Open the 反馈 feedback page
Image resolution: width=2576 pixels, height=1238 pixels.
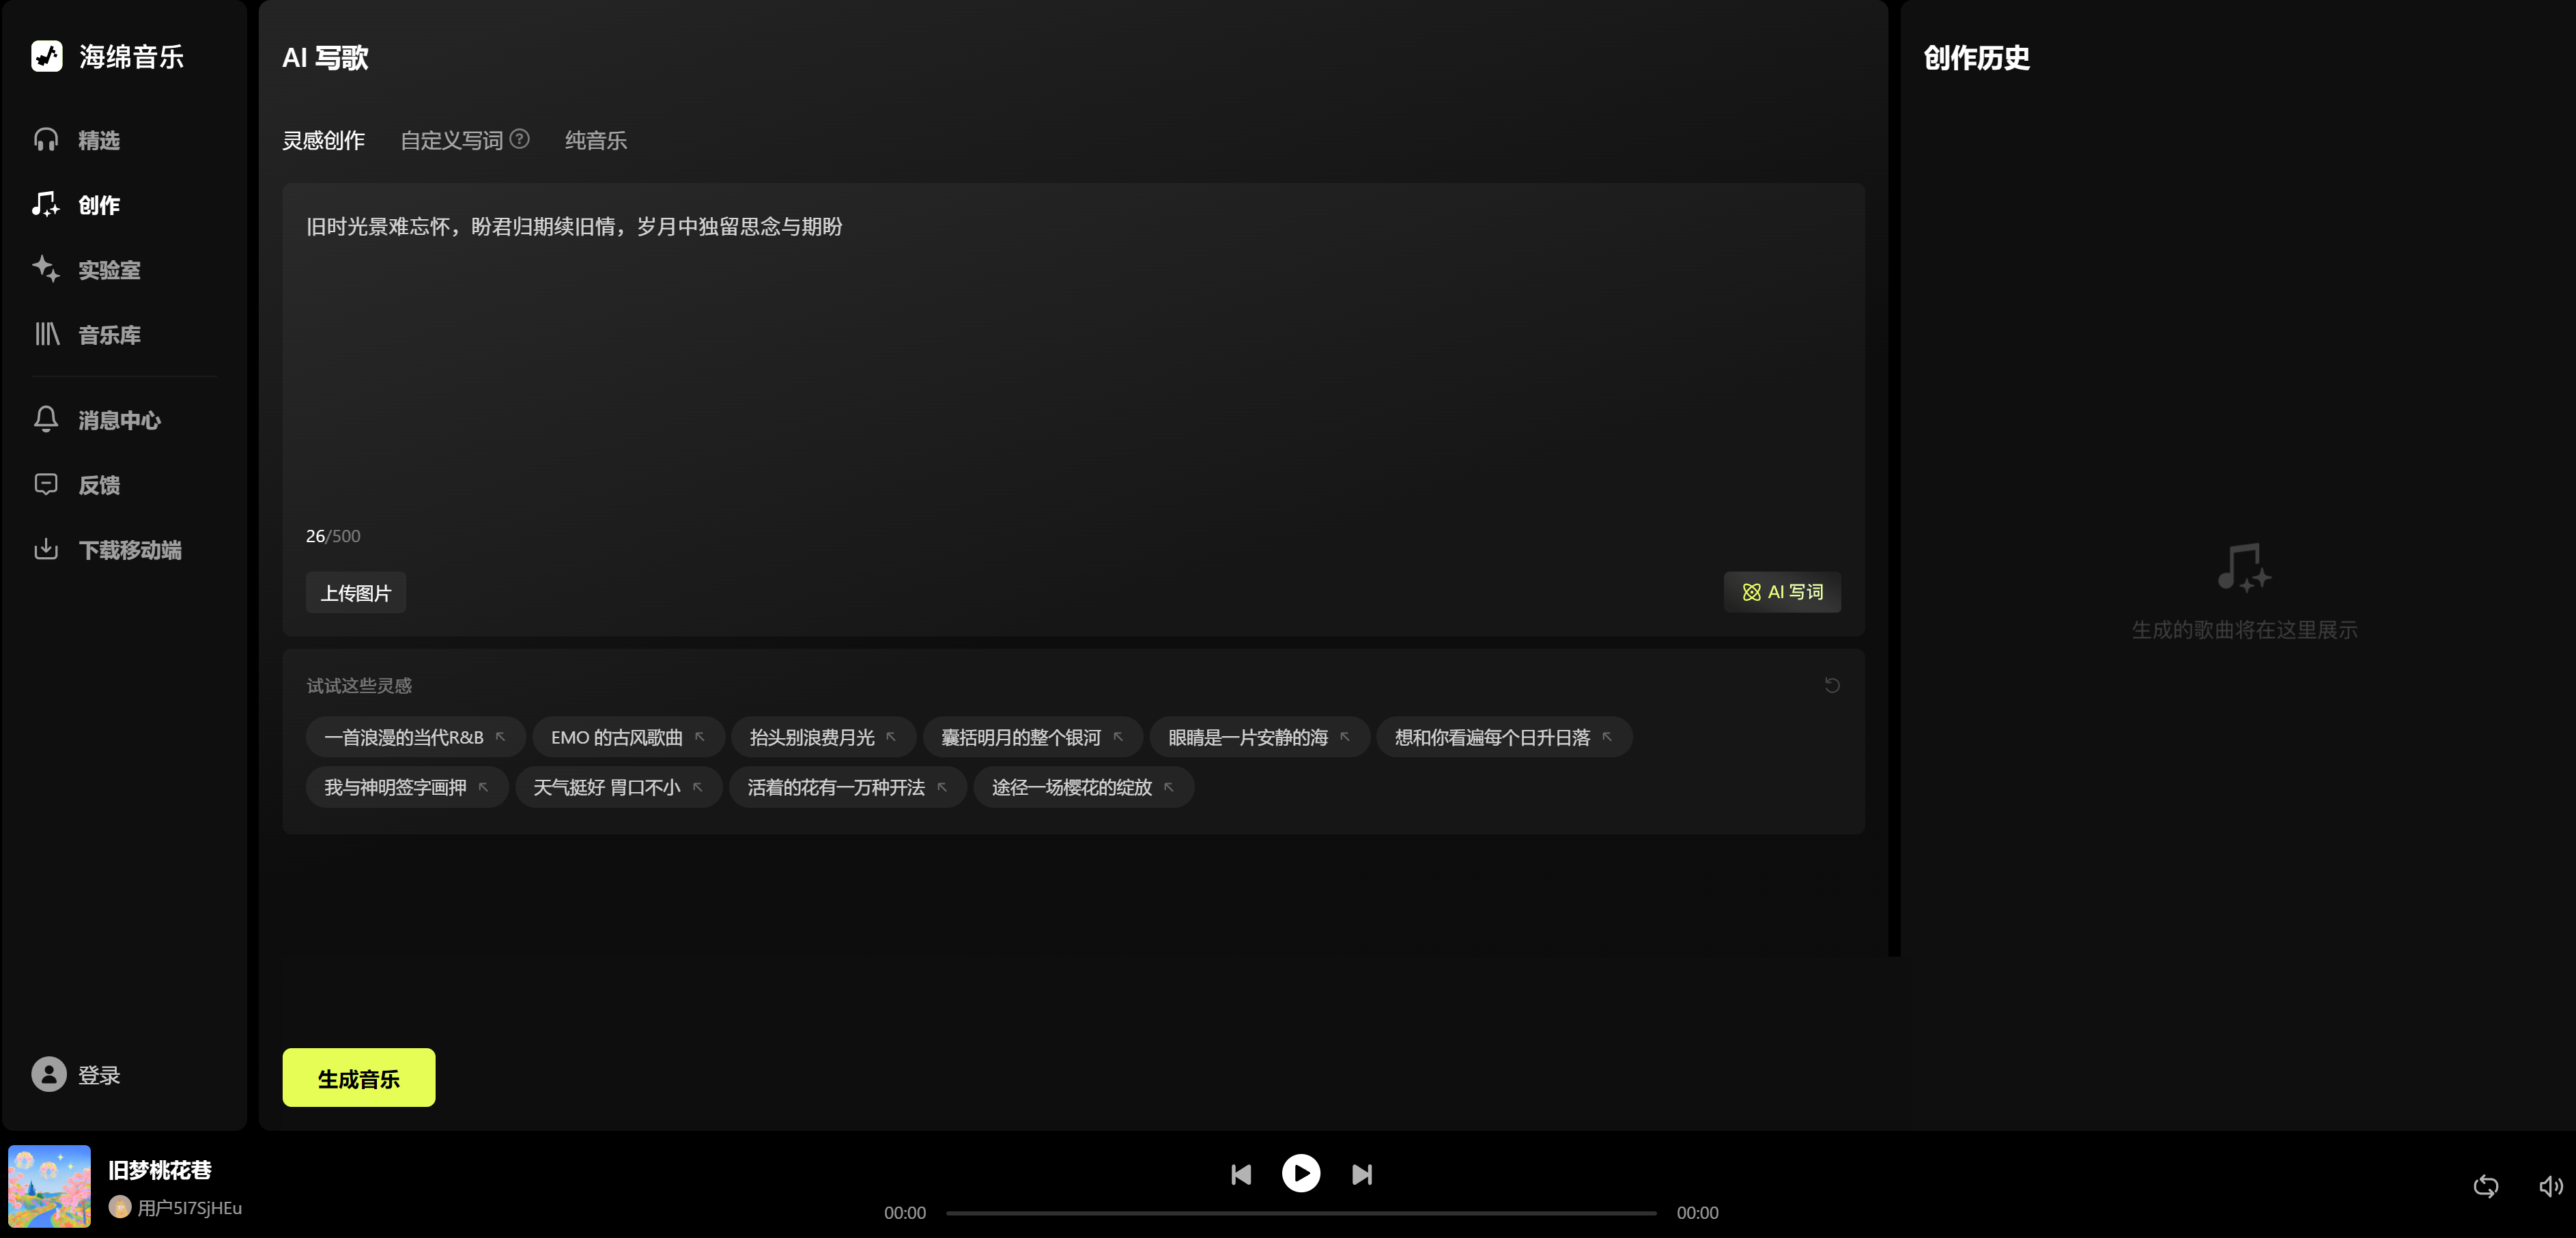pos(76,485)
